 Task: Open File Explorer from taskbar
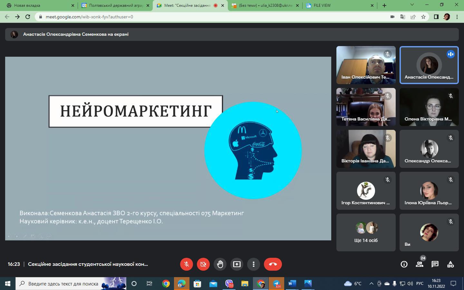[245, 284]
